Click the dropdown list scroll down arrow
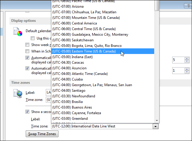This screenshot has width=192, height=141. (157, 120)
